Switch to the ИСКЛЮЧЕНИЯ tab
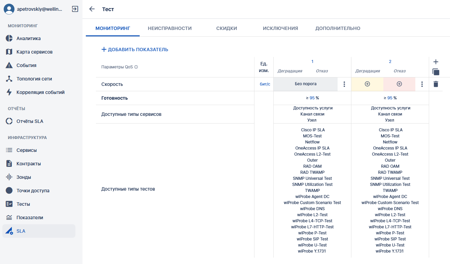Screen dimensions: 450x264 click(x=280, y=28)
